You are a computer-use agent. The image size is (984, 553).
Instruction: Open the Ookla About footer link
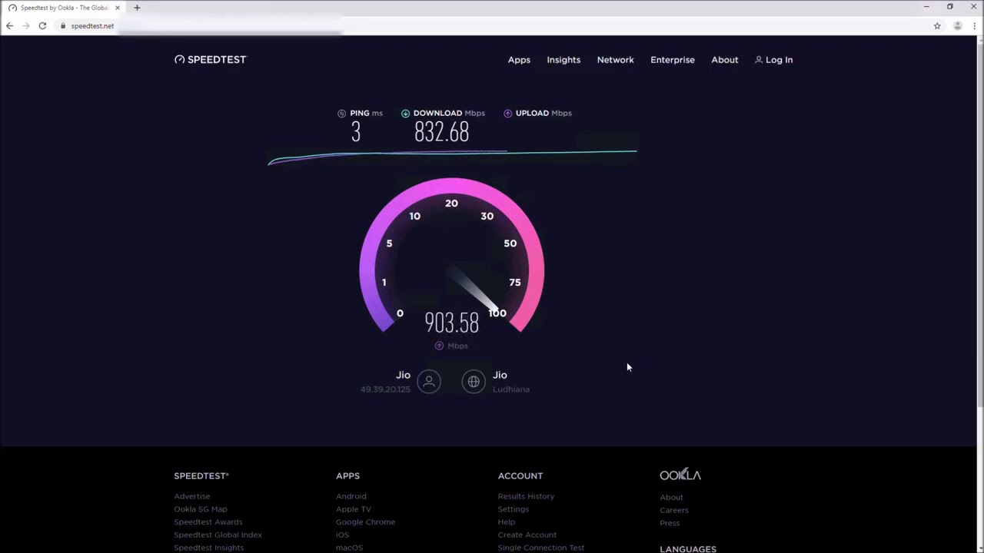[x=671, y=497]
